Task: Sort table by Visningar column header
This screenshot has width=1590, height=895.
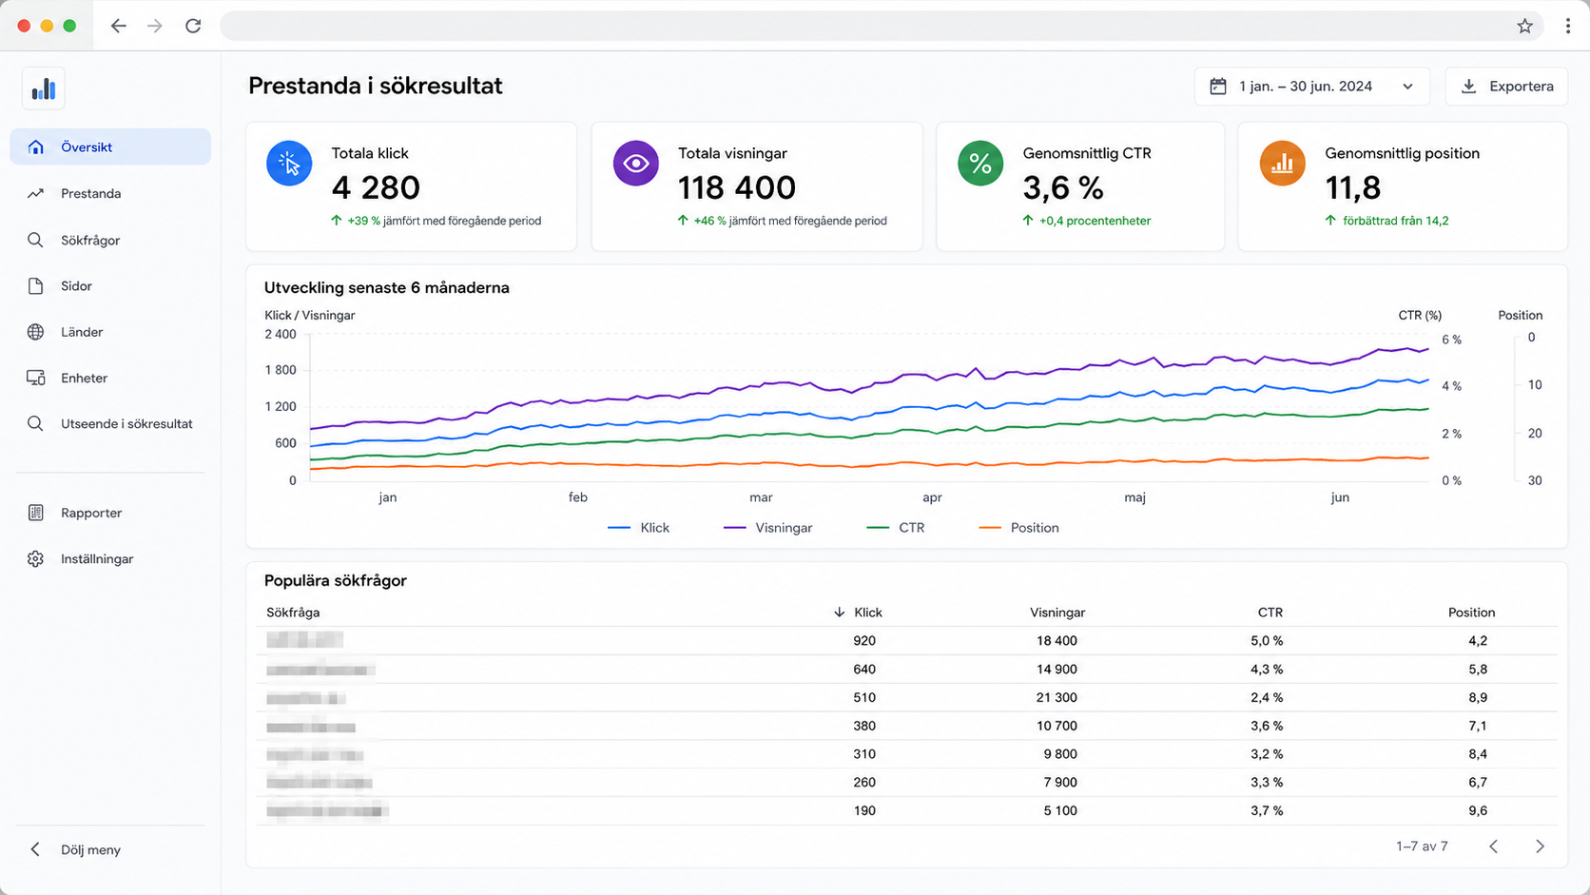Action: click(x=1057, y=613)
